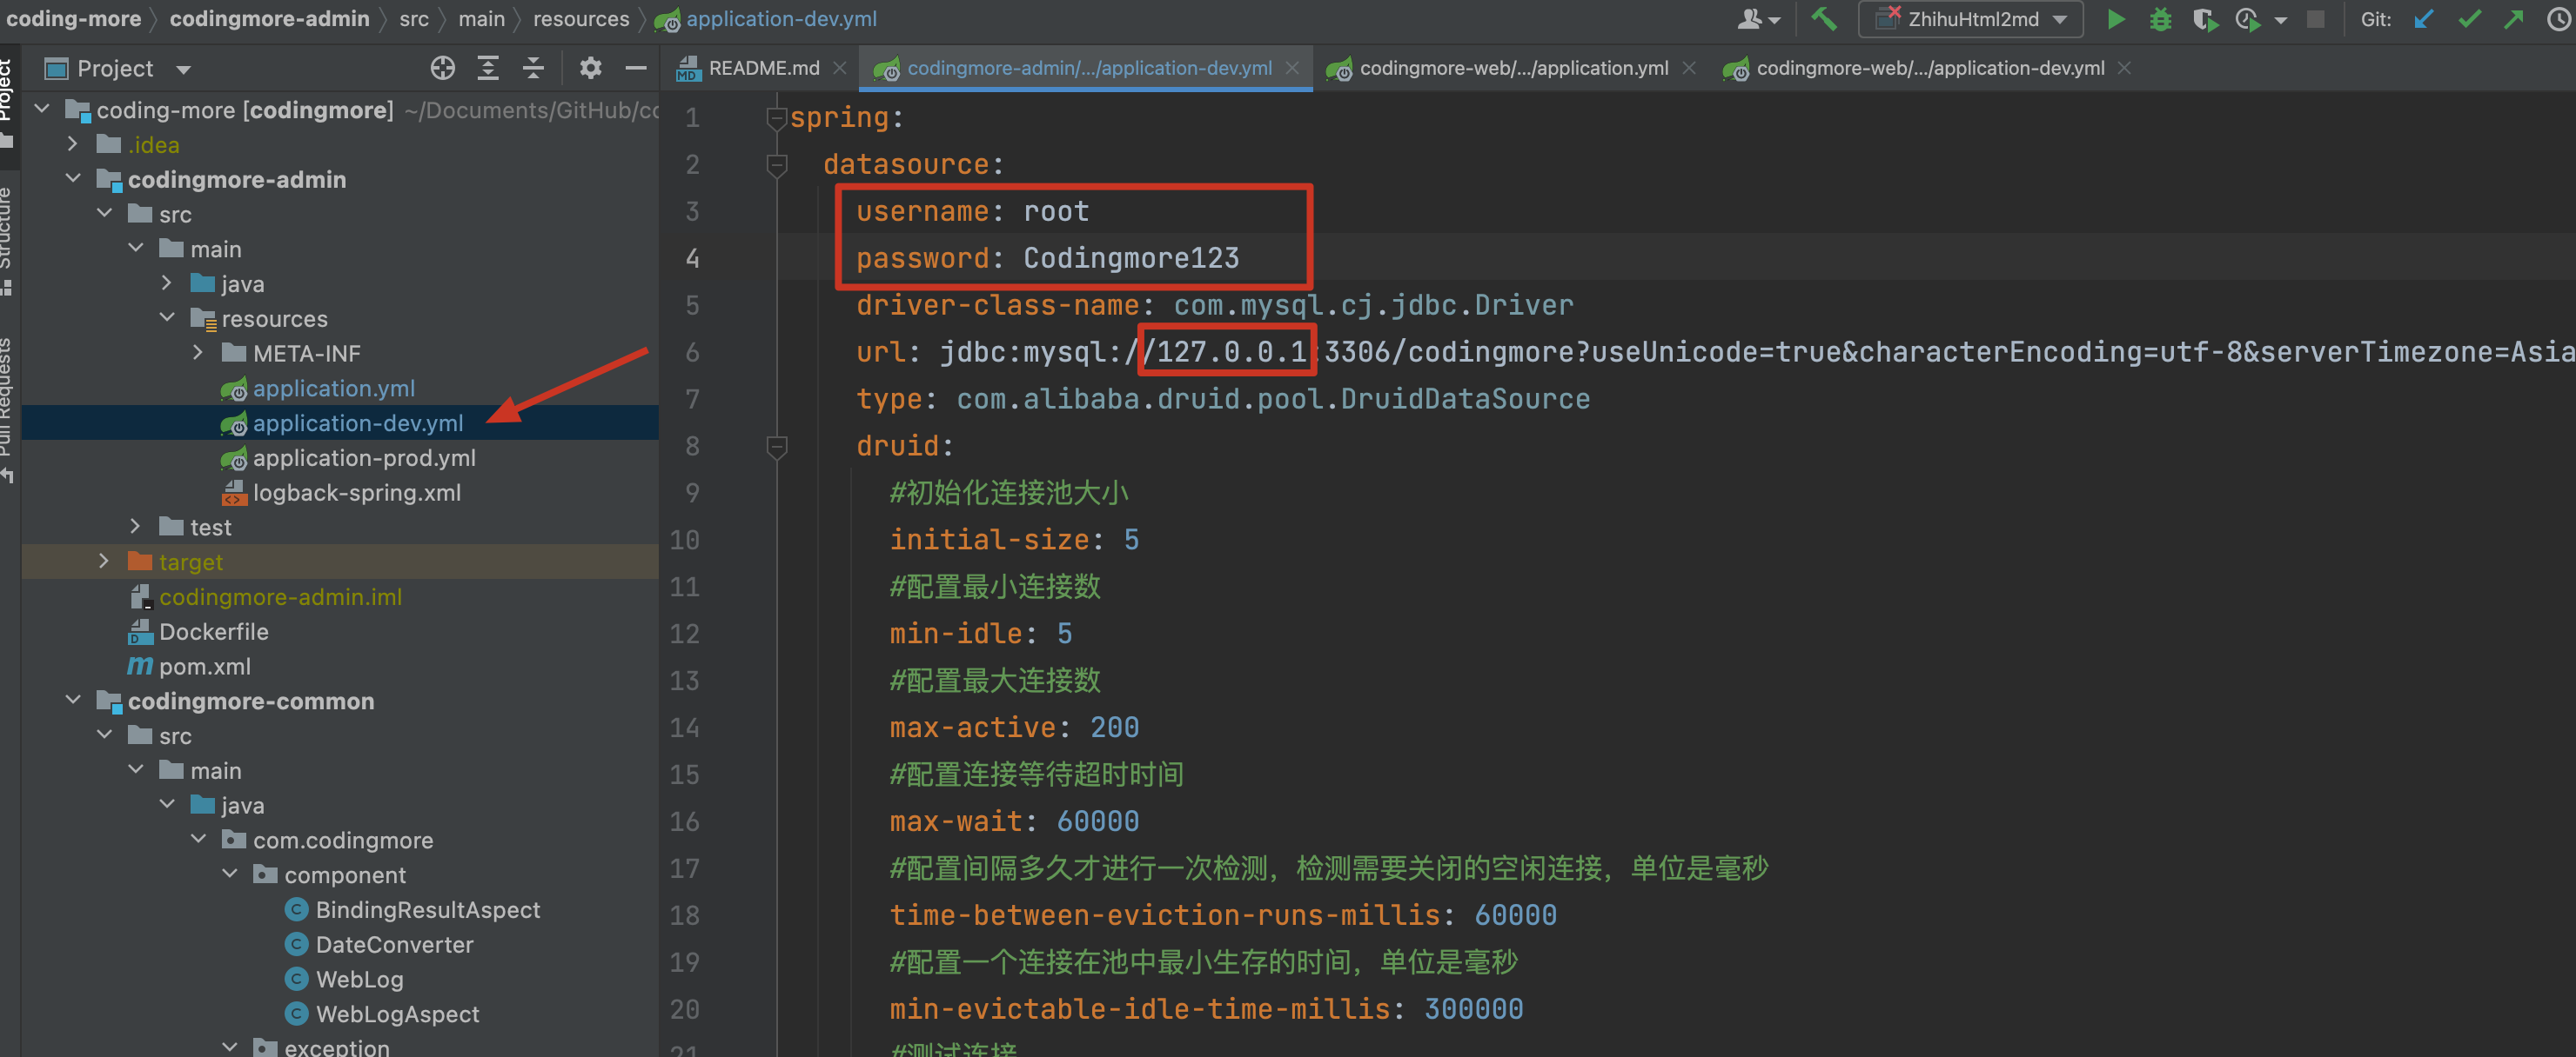Select pom.xml file in tree
This screenshot has width=2576, height=1057.
[204, 667]
